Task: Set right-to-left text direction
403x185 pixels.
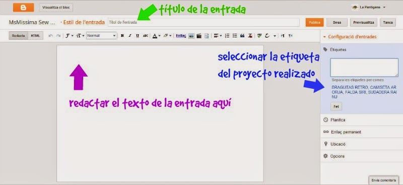Action: pyautogui.click(x=291, y=36)
